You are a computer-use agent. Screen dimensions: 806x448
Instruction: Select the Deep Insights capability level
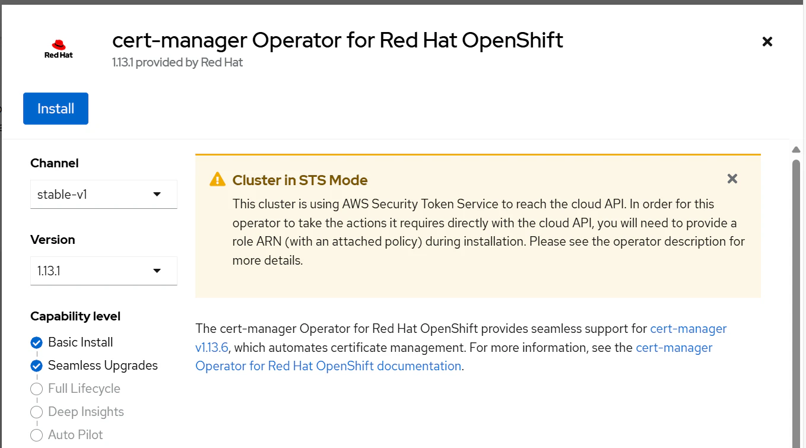point(77,412)
